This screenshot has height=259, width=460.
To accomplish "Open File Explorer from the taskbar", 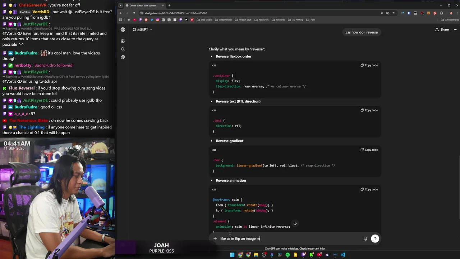I will click(x=256, y=255).
